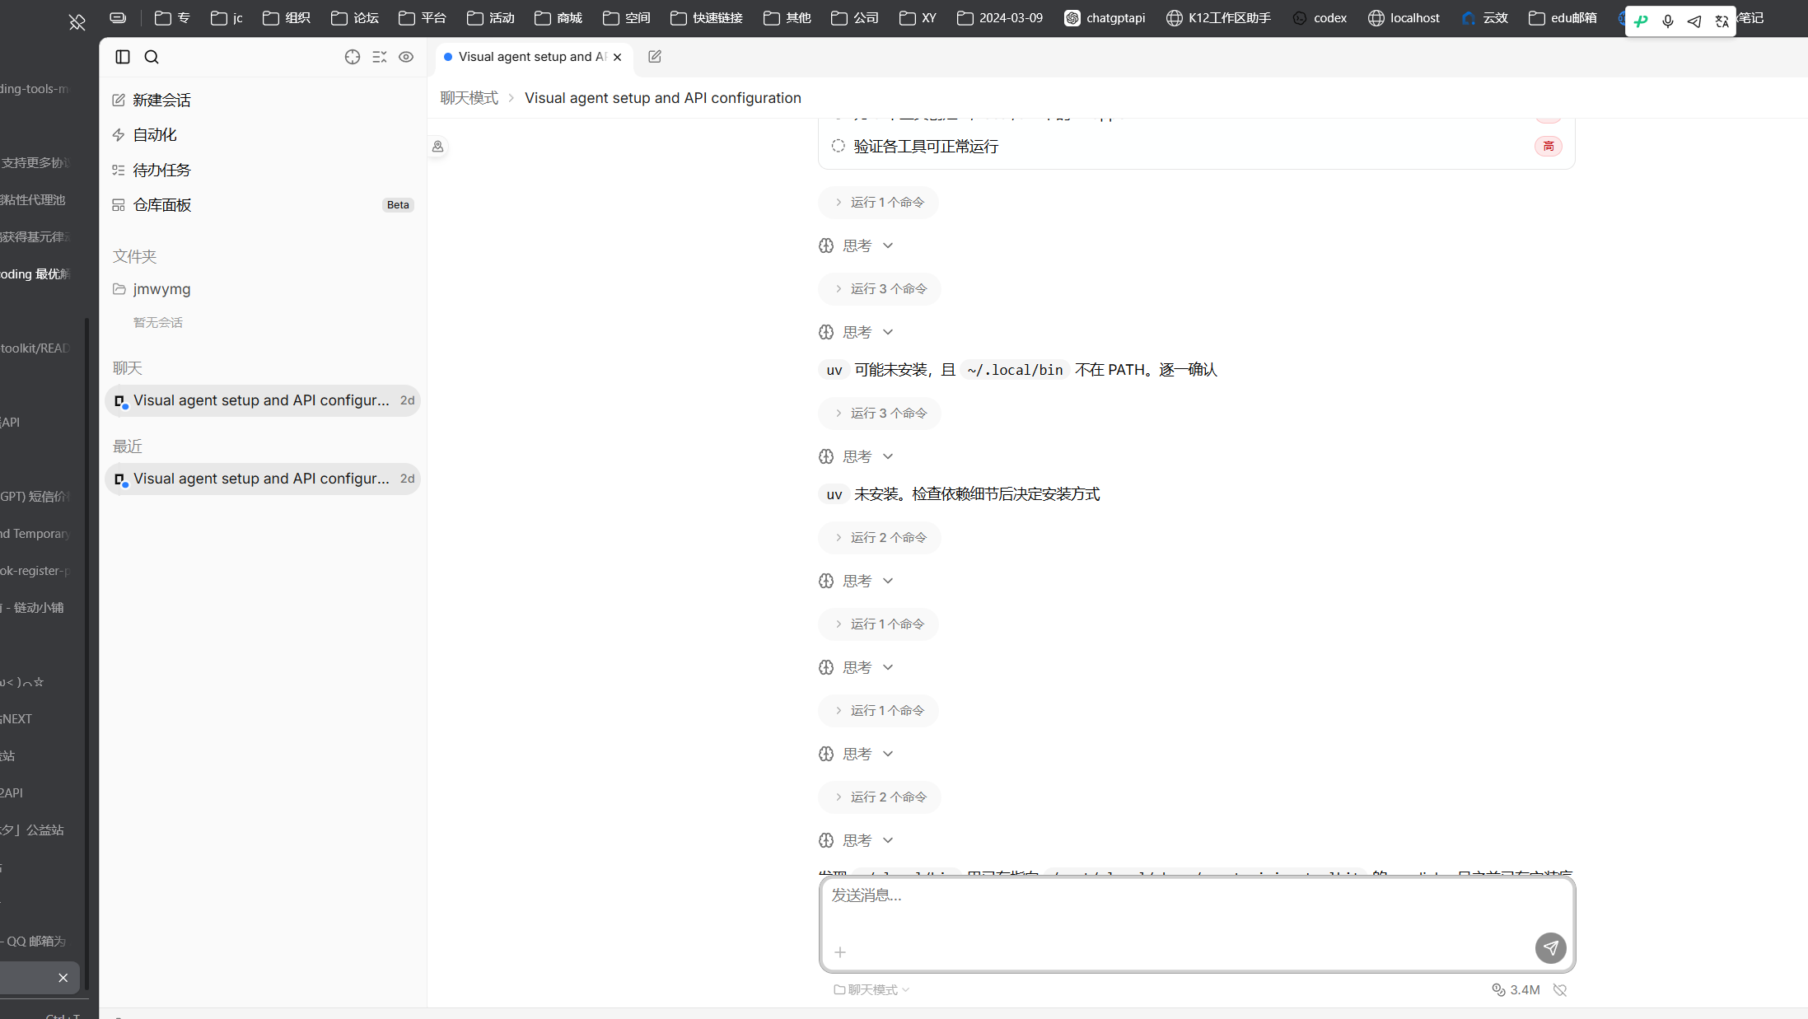Toggle the sidebar panel icon
Image resolution: width=1808 pixels, height=1019 pixels.
(123, 57)
